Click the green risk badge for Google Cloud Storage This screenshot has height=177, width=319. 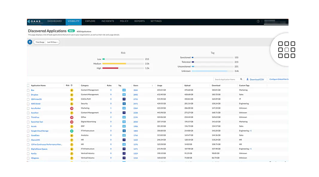tap(72, 131)
